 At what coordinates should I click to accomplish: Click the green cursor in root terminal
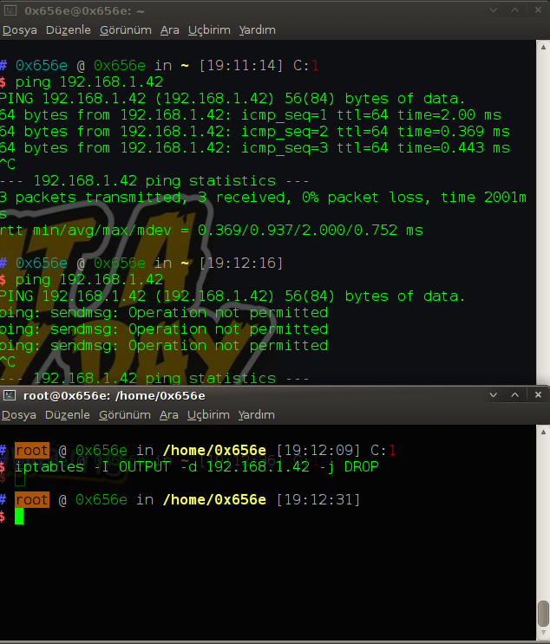coord(19,517)
